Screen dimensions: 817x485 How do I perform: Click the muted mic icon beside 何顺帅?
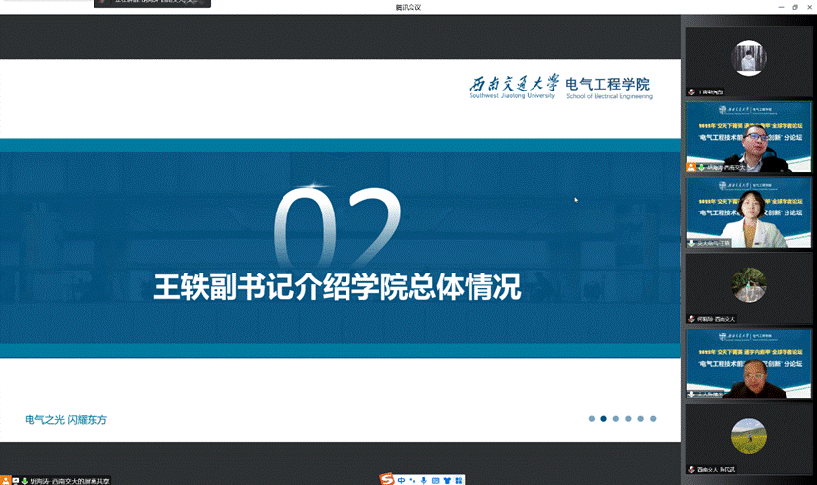click(691, 319)
